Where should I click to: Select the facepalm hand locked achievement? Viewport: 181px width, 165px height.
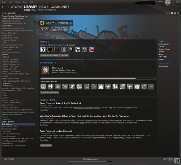pyautogui.click(x=101, y=87)
